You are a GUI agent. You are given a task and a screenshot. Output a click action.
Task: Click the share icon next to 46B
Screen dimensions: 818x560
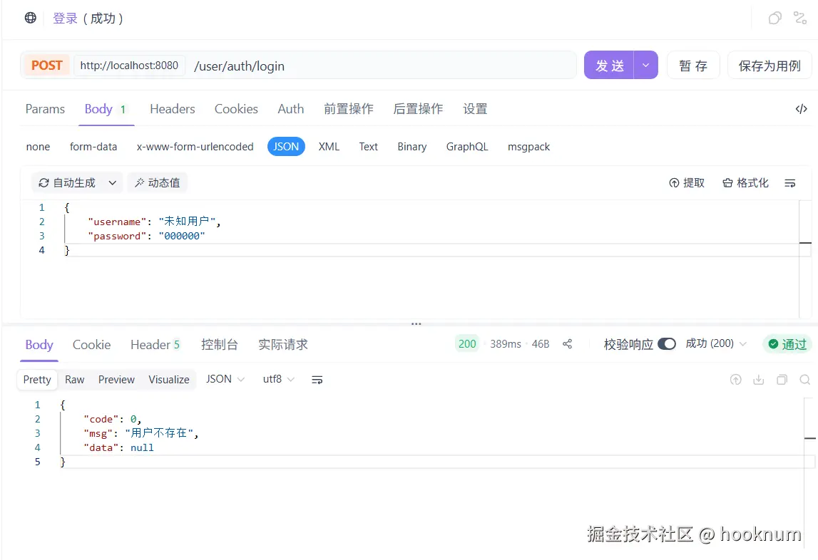click(x=568, y=344)
